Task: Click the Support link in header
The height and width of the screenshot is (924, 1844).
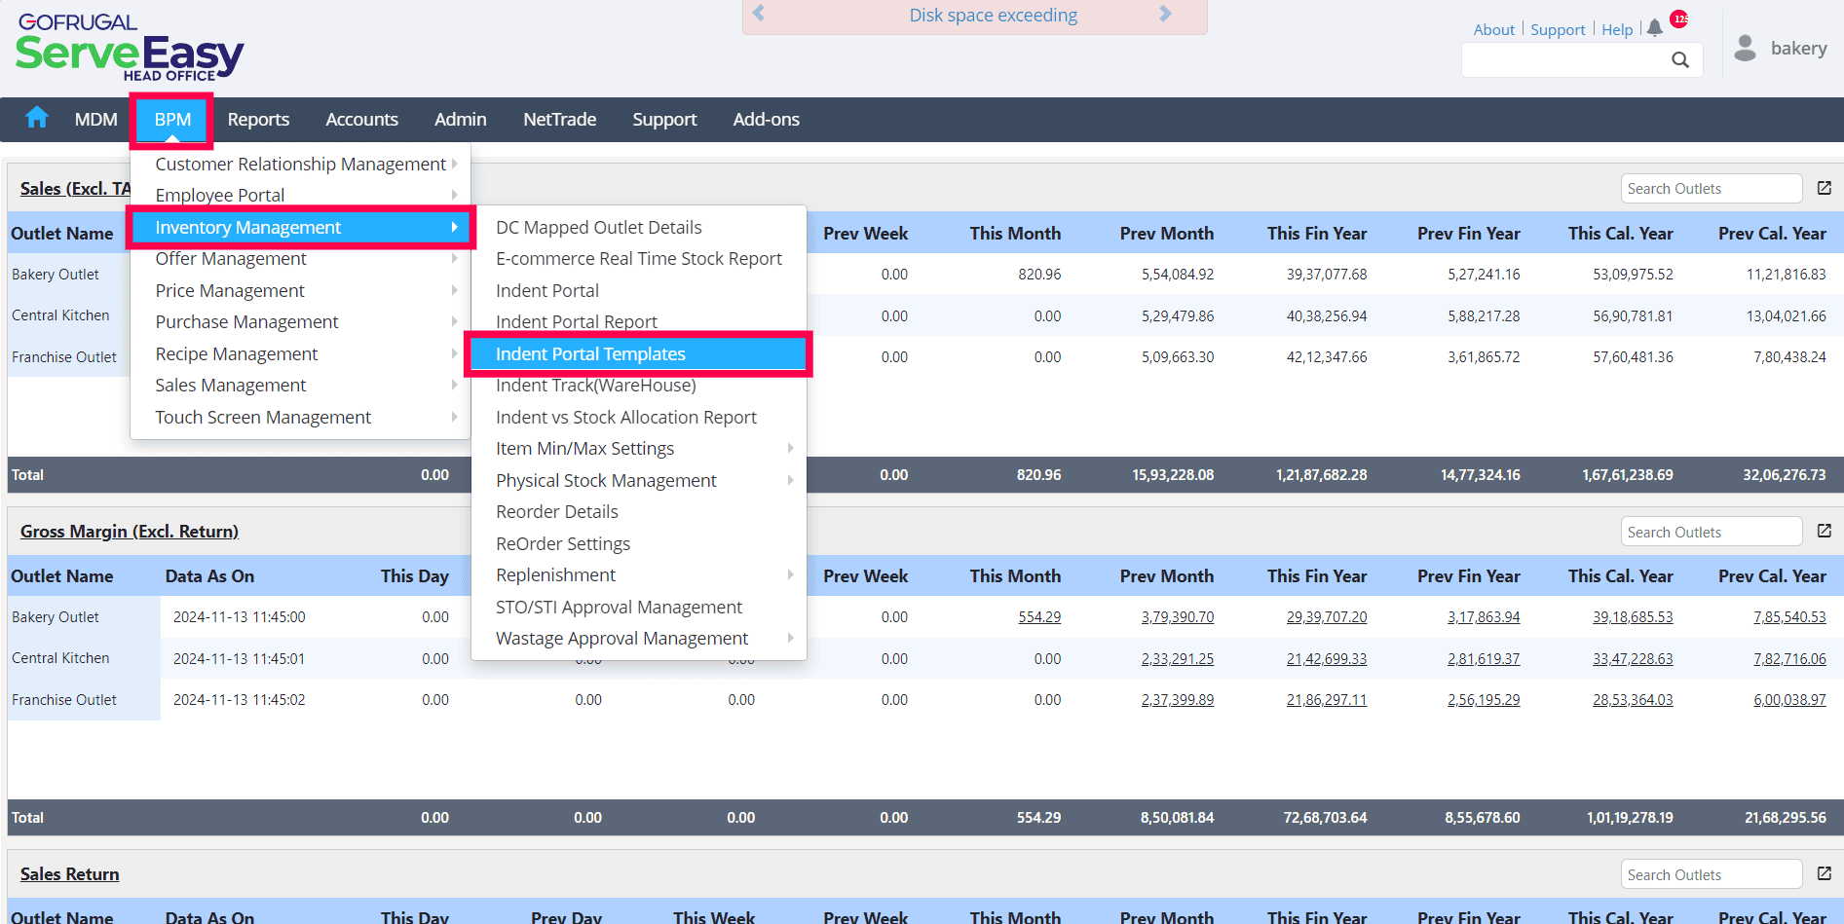Action: (1558, 29)
